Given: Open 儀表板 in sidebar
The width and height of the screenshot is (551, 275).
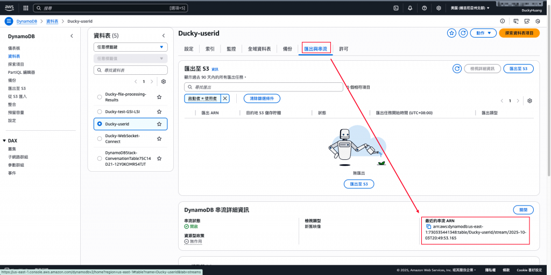Looking at the screenshot, I should 14,48.
